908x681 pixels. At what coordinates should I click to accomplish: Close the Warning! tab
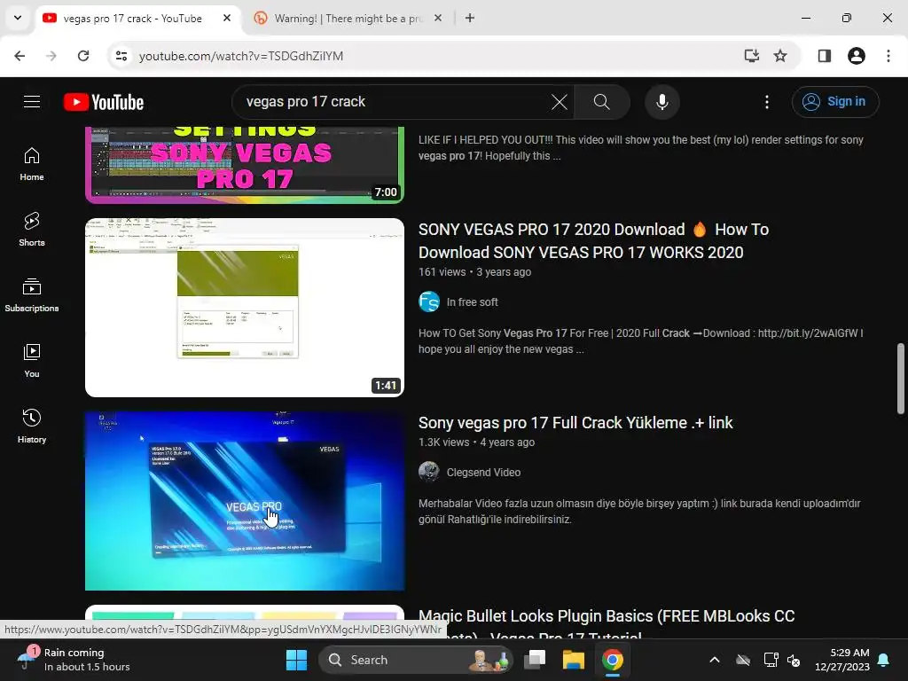(x=438, y=19)
